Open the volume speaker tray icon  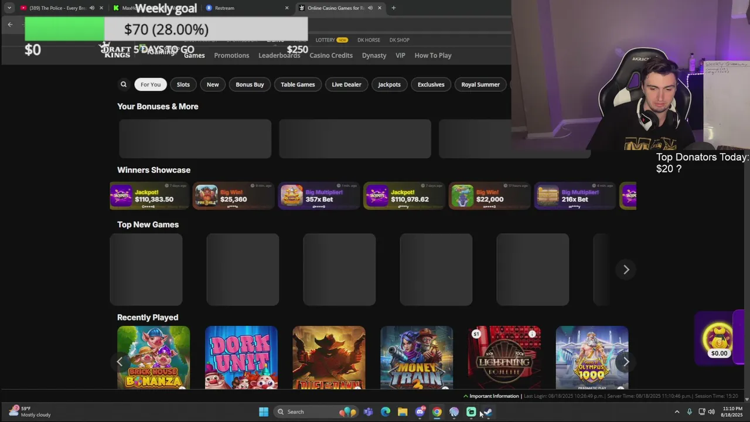click(711, 412)
